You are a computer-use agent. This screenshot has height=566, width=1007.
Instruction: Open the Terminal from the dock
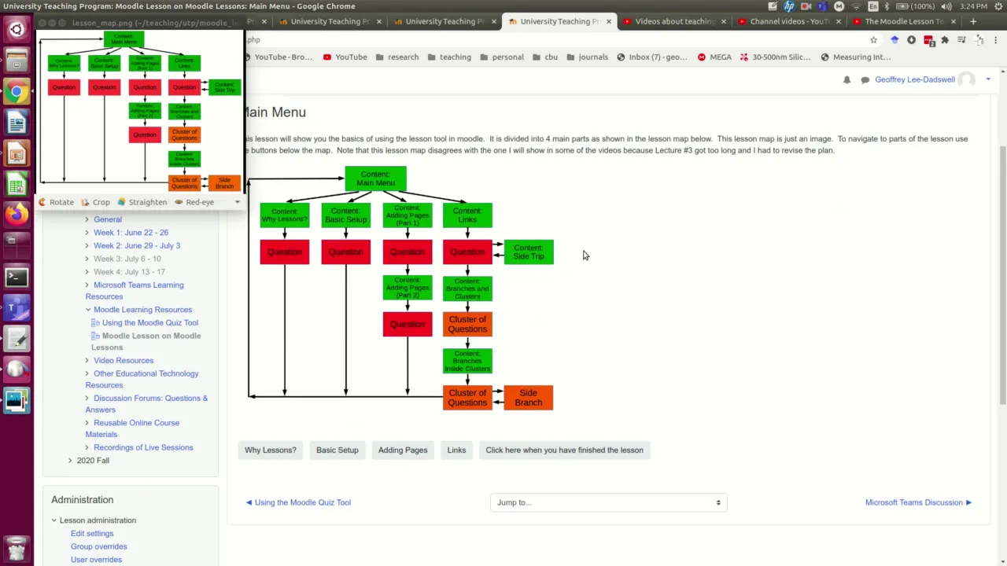[17, 277]
